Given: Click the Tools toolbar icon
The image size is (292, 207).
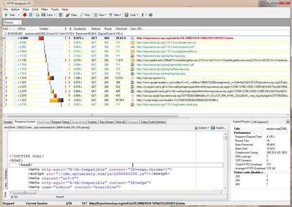Looking at the screenshot, I should 127,15.
